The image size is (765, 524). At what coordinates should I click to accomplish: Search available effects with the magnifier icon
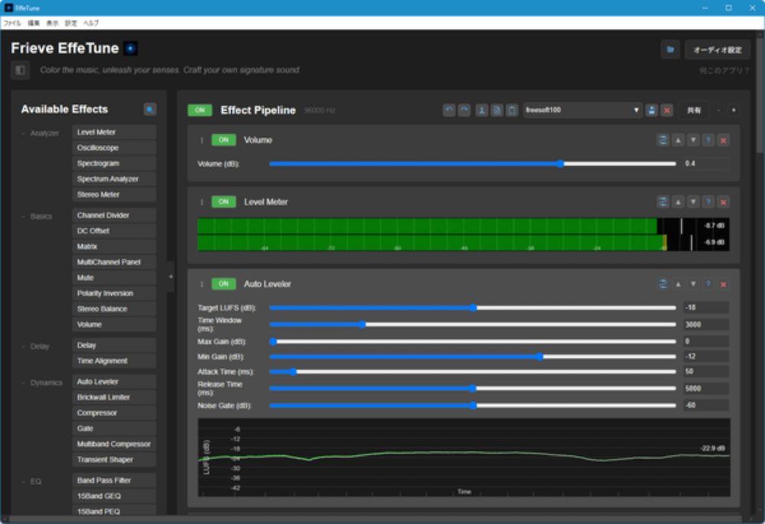click(150, 109)
